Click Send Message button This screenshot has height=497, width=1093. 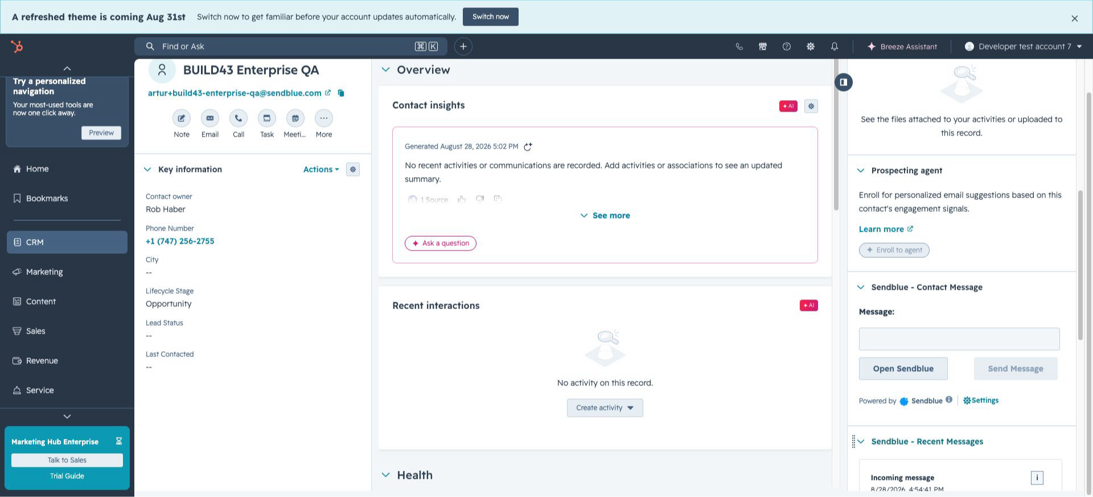[x=1016, y=369]
